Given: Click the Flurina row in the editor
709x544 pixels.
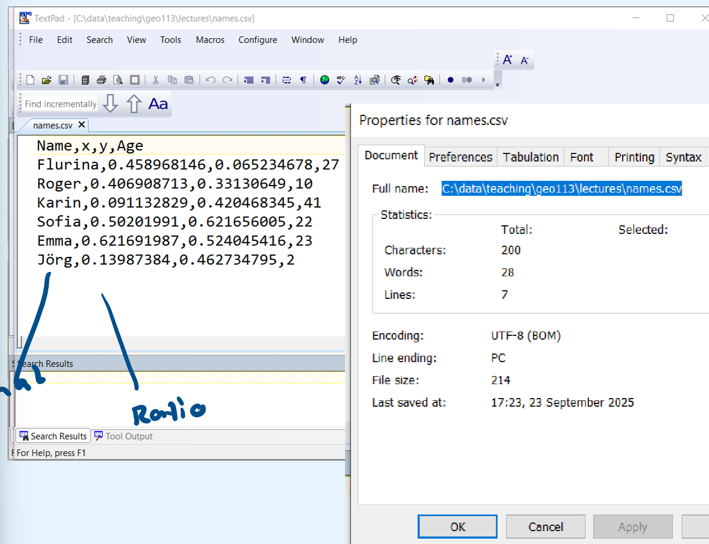Looking at the screenshot, I should coord(188,165).
